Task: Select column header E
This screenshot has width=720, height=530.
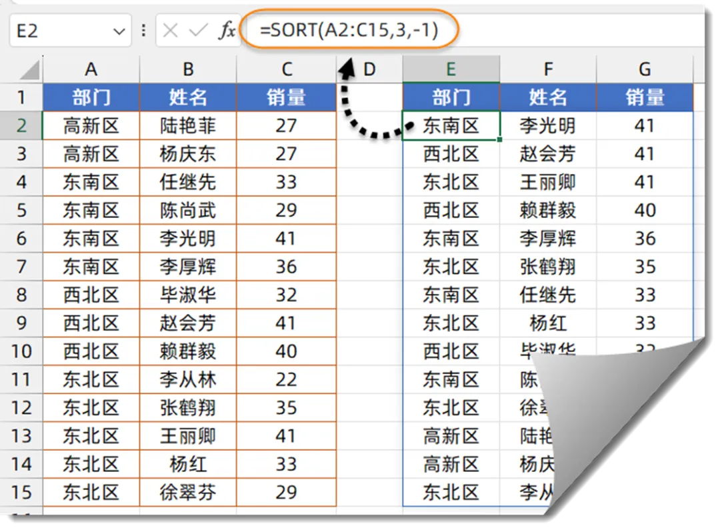Action: tap(451, 69)
